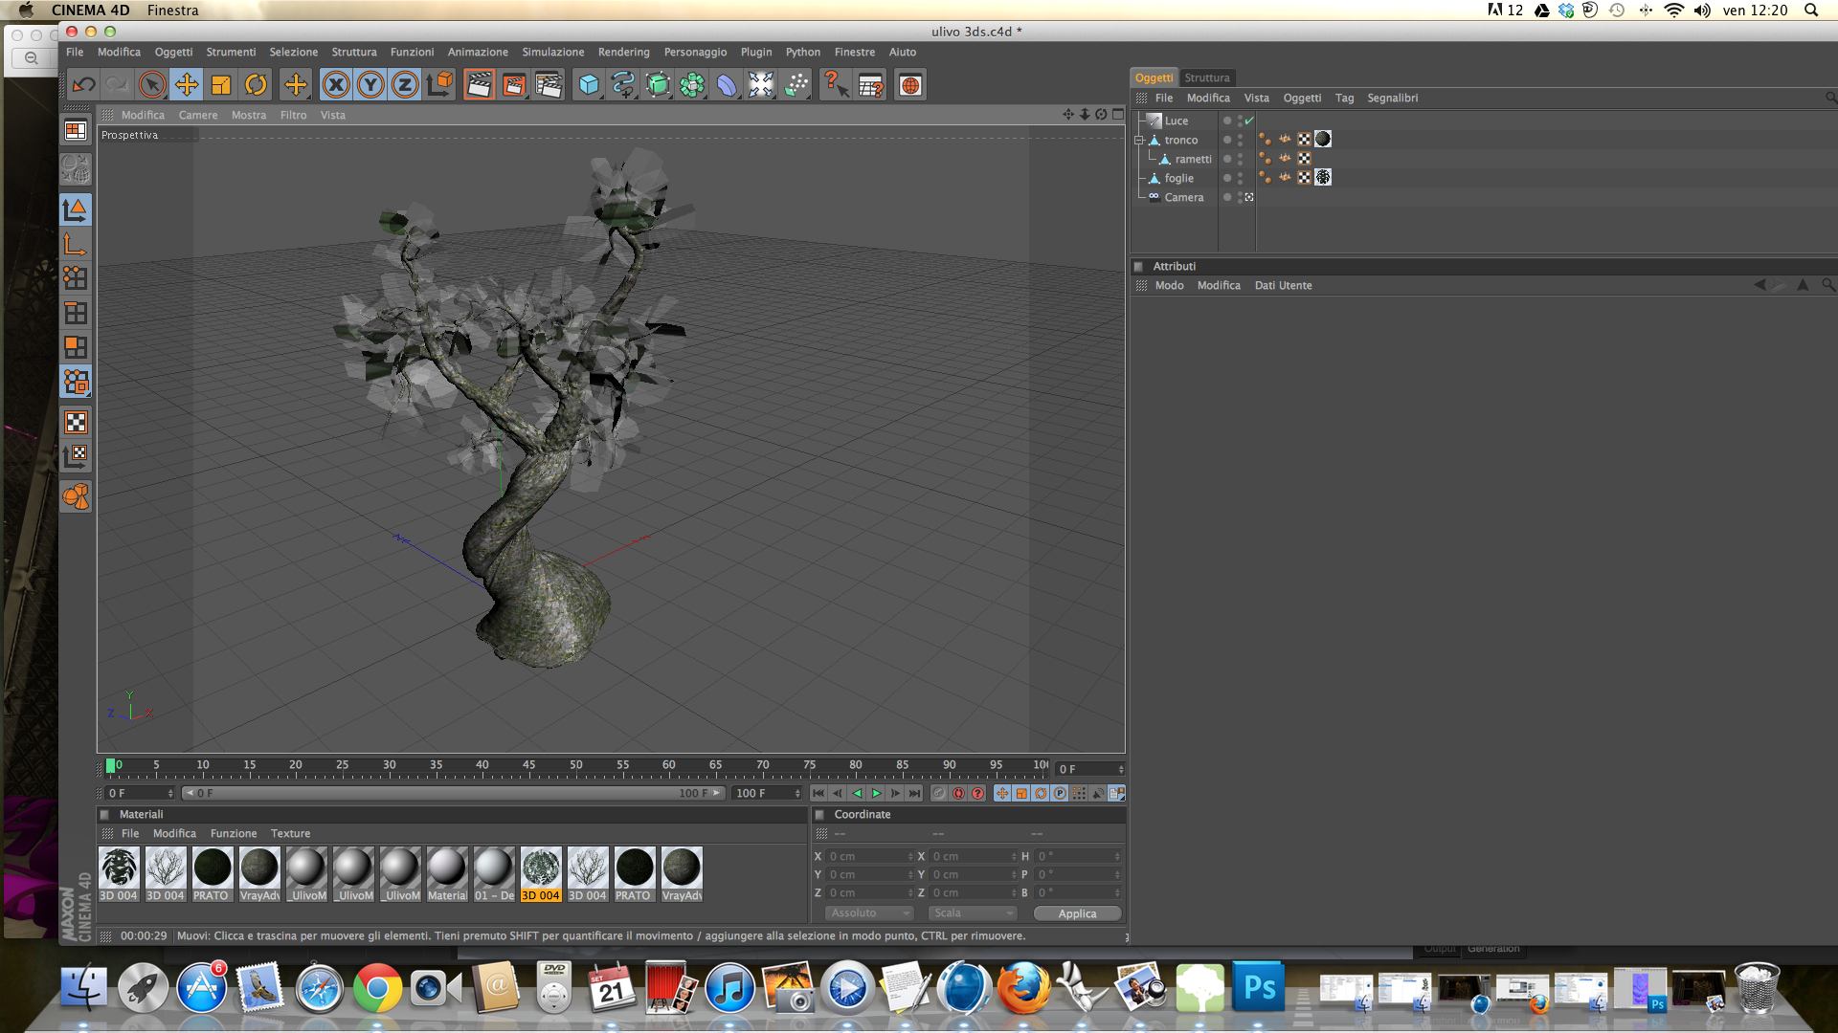The height and width of the screenshot is (1033, 1838).
Task: Click the Render View clapperboard icon
Action: coord(479,85)
